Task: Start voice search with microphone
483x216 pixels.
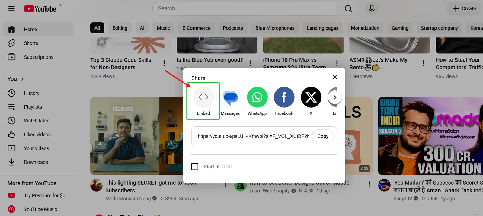Action: click(x=372, y=8)
